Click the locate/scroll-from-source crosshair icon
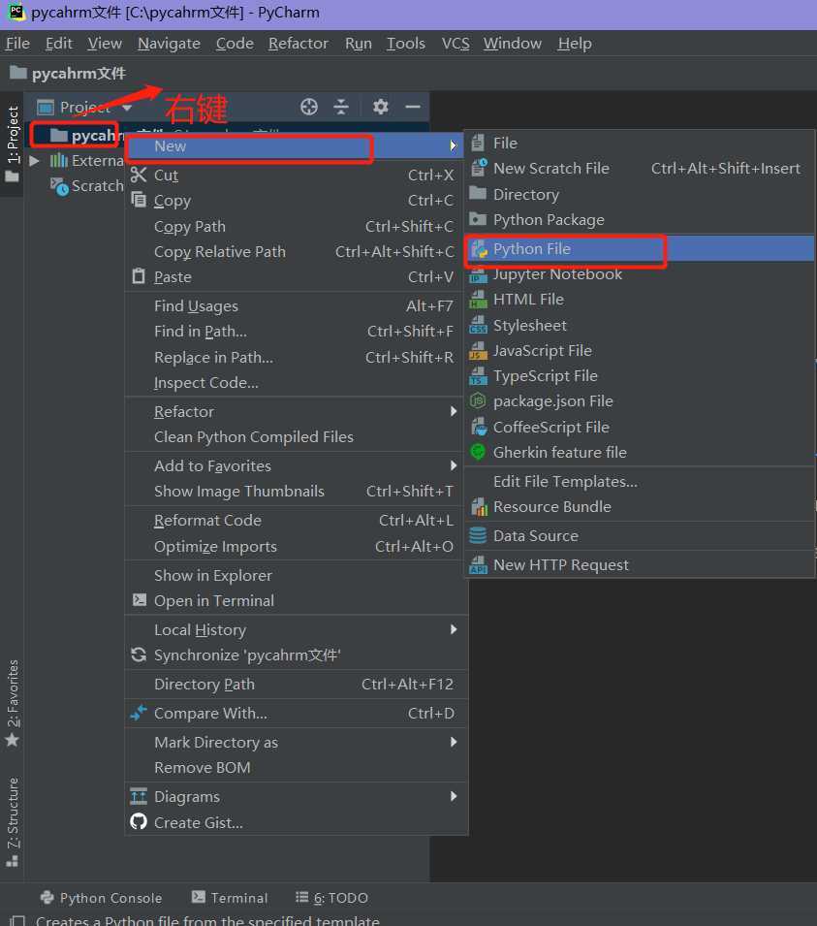This screenshot has width=817, height=926. (309, 107)
